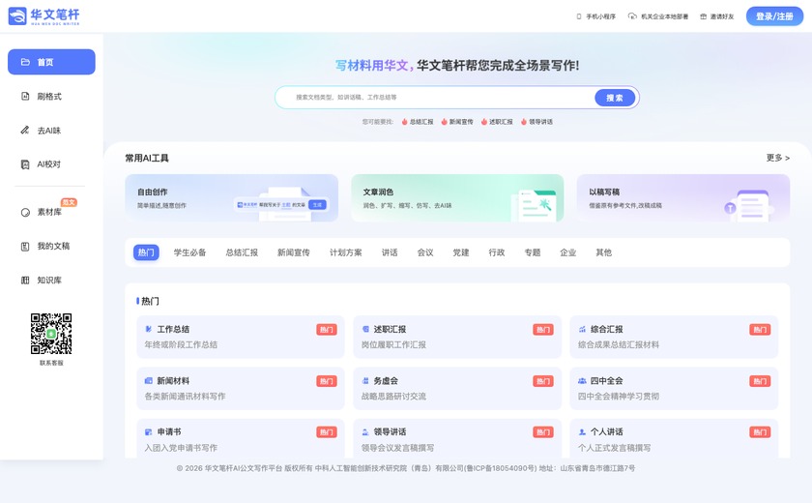The height and width of the screenshot is (503, 812).
Task: Click the 知识库 icon in sidebar
Action: [25, 281]
